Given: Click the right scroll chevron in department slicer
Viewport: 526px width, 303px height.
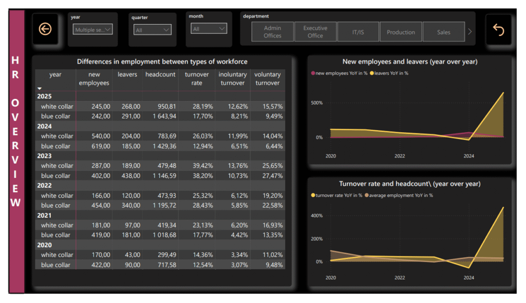Looking at the screenshot, I should pos(469,31).
